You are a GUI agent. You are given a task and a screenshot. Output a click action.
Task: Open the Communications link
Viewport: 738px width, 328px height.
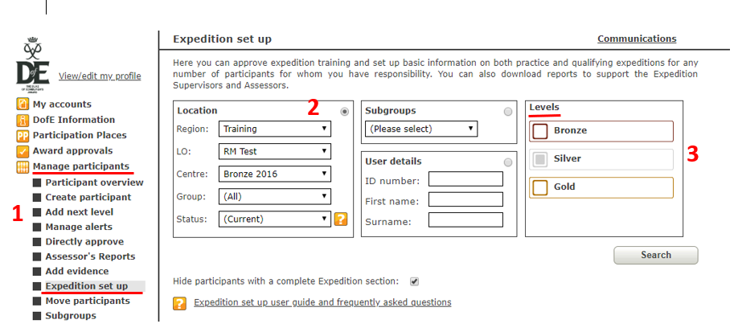[x=637, y=39]
